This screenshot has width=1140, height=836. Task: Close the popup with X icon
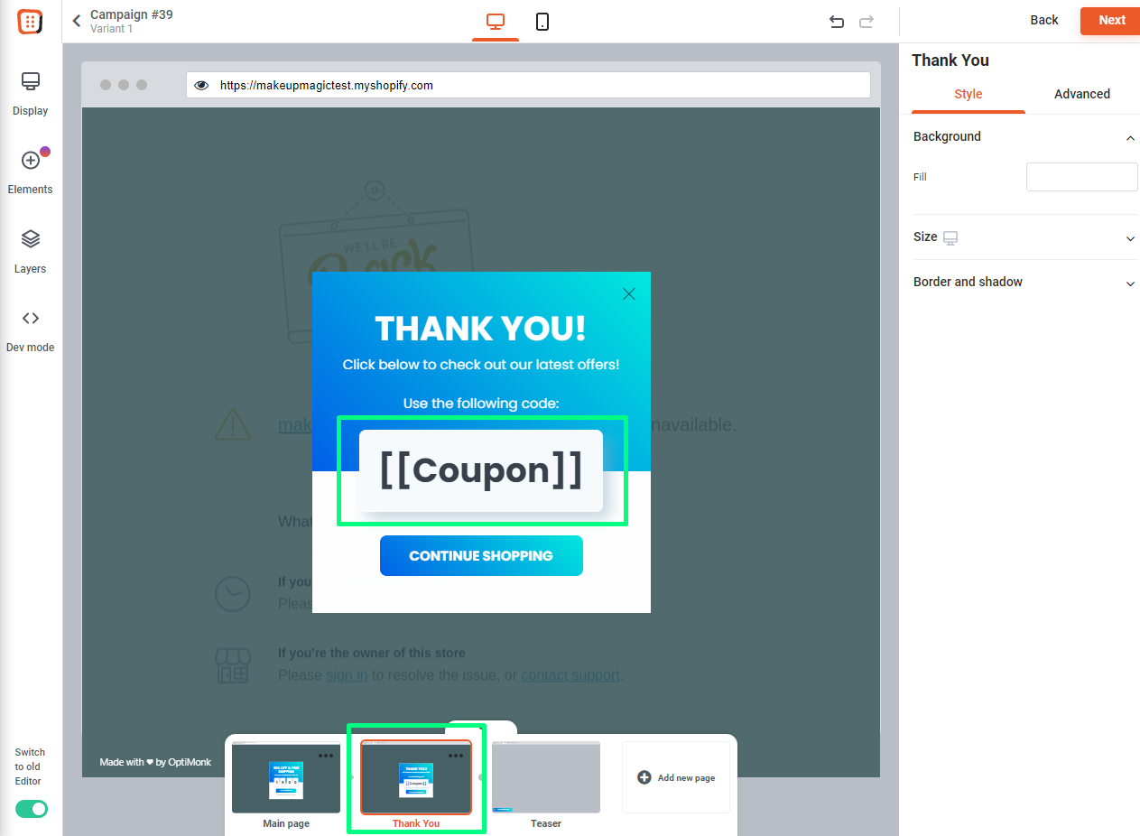(629, 293)
